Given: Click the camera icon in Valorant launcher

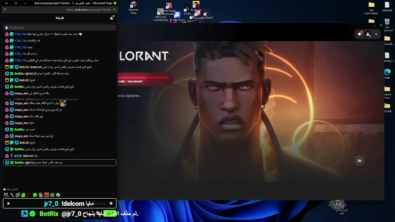Looking at the screenshot, I should [360, 161].
